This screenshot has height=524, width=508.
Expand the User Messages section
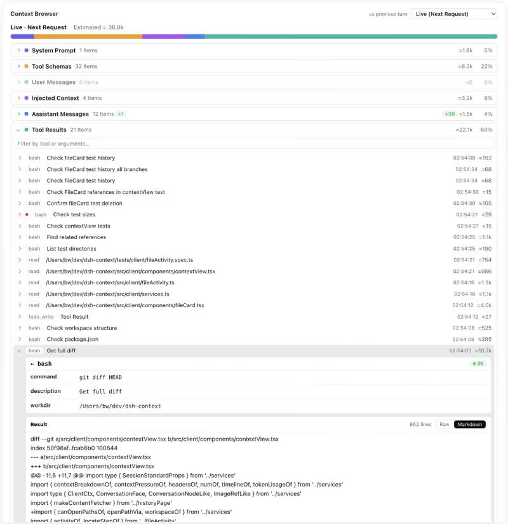pyautogui.click(x=18, y=82)
